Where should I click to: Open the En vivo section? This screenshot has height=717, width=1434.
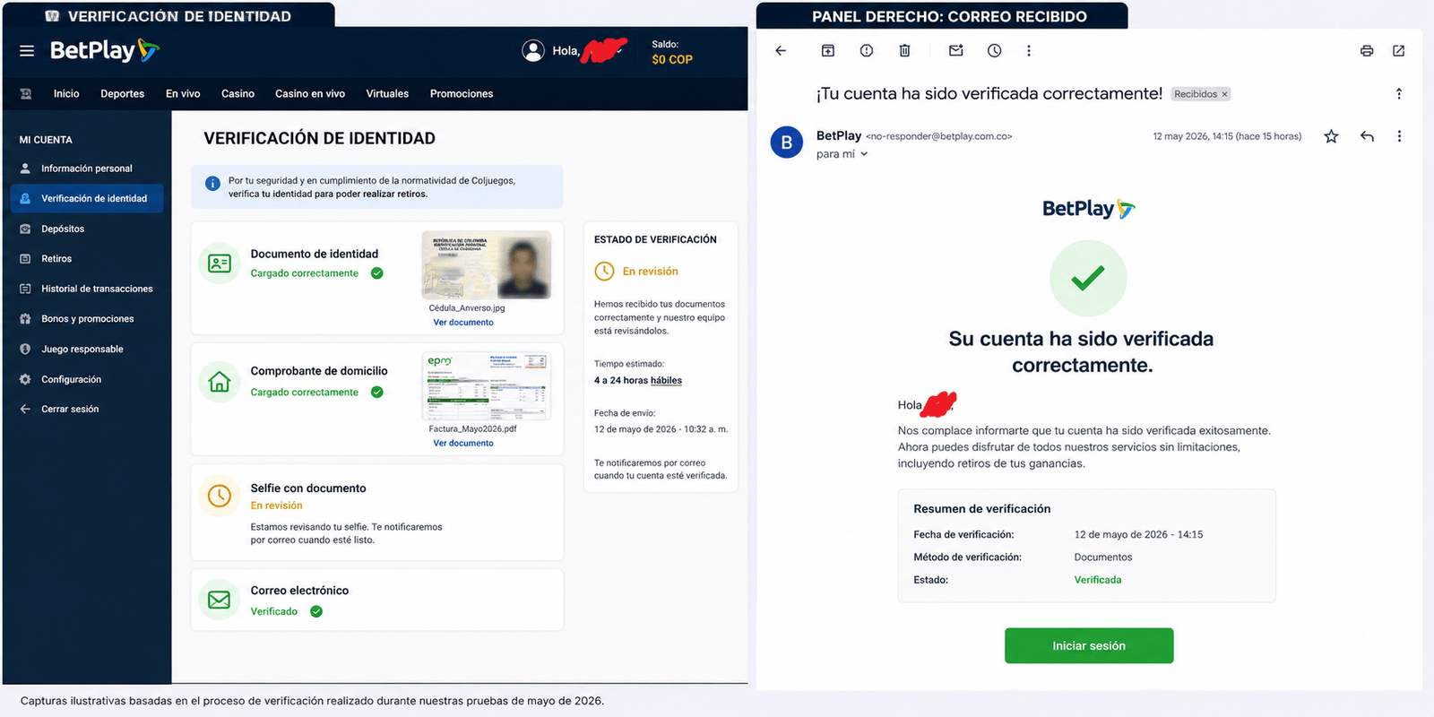click(x=183, y=93)
